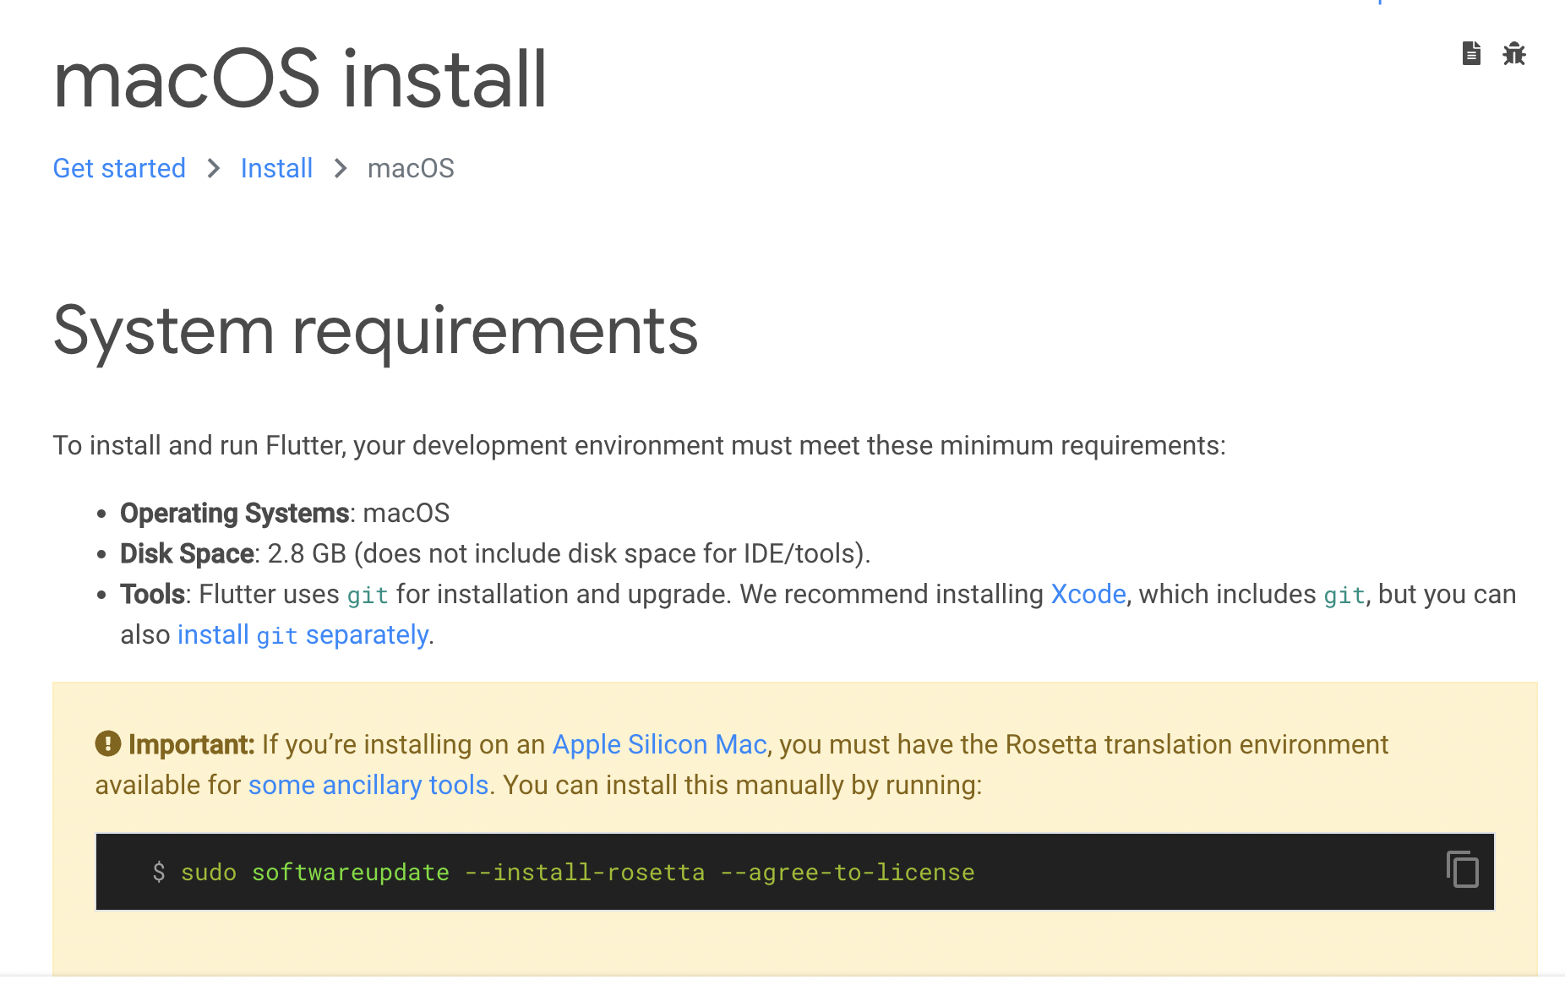Viewport: 1565px width, 985px height.
Task: Follow 'install git separately' link
Action: [303, 634]
